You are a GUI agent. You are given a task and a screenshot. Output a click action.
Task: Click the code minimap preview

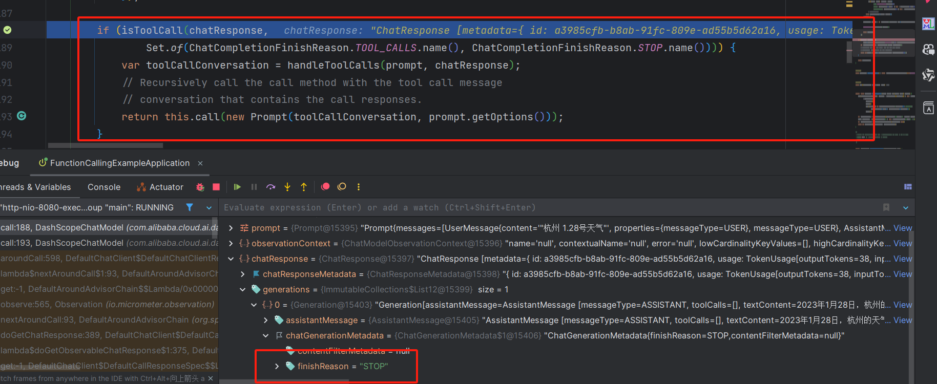point(884,74)
